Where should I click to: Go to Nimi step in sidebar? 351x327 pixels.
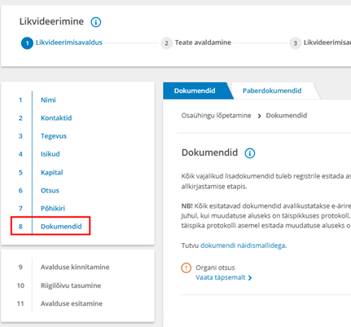pos(48,100)
